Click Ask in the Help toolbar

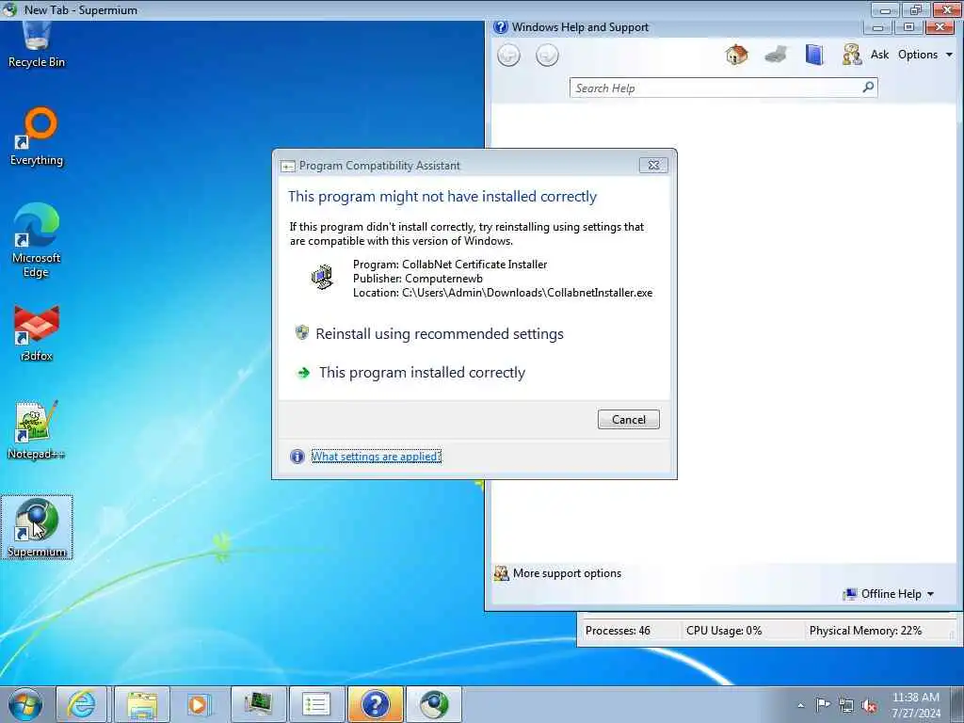866,55
